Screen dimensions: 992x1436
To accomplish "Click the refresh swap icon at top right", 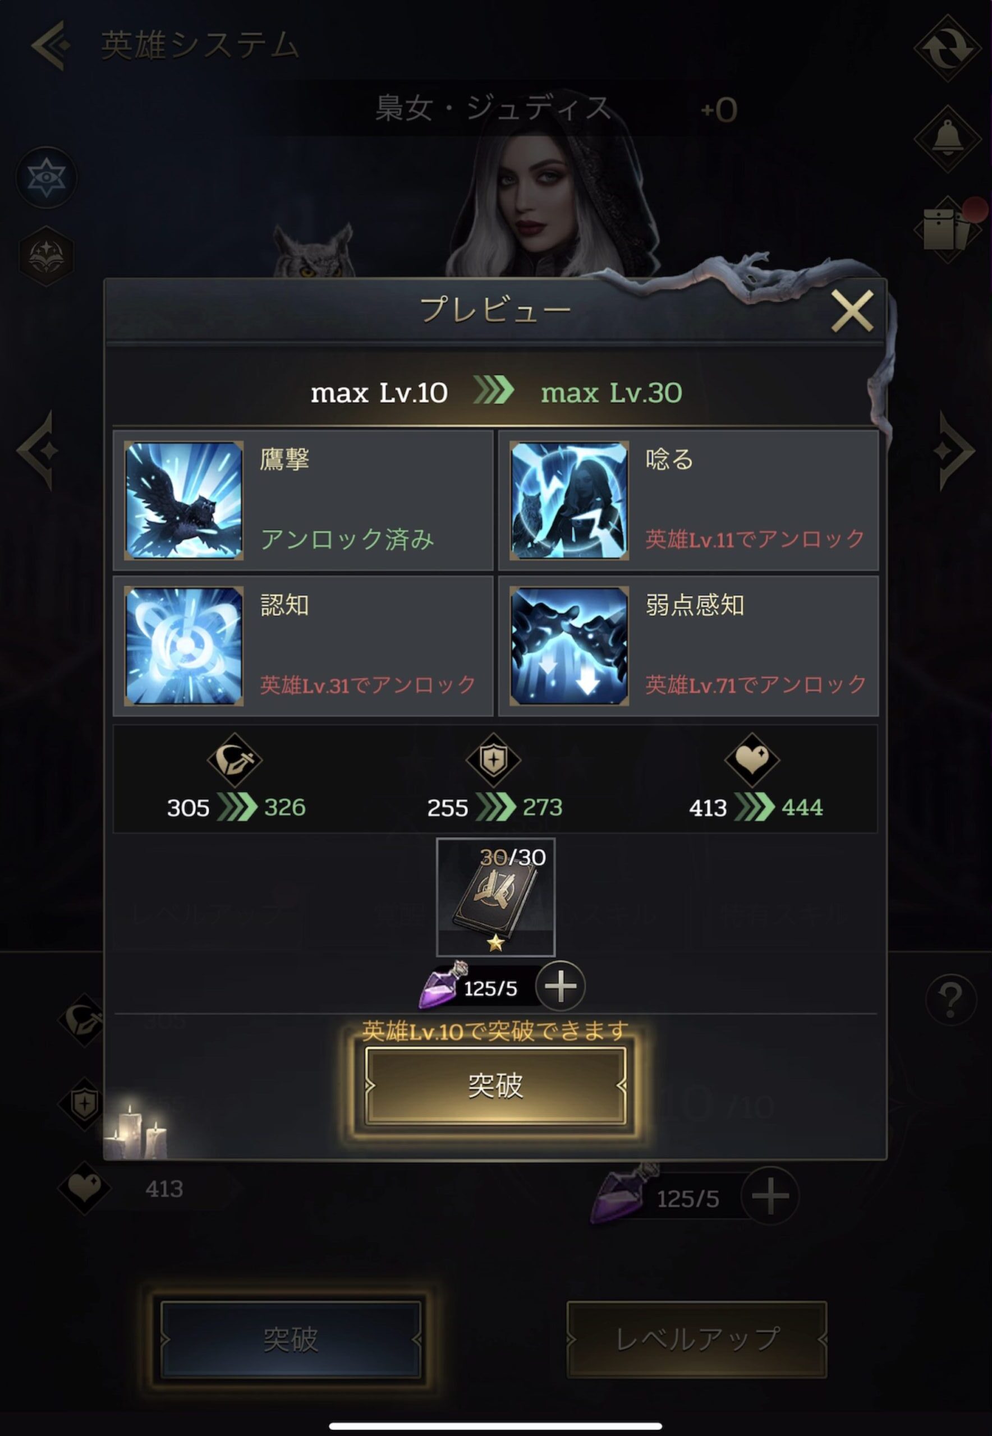I will tap(947, 48).
